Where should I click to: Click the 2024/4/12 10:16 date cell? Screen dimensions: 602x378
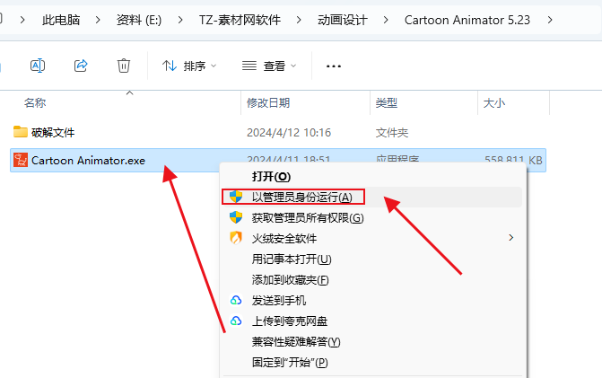289,133
